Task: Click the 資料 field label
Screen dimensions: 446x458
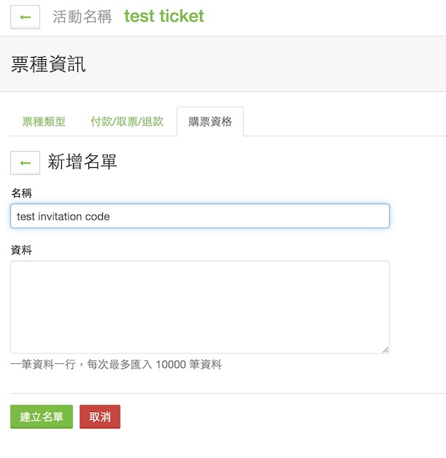Action: click(x=21, y=250)
